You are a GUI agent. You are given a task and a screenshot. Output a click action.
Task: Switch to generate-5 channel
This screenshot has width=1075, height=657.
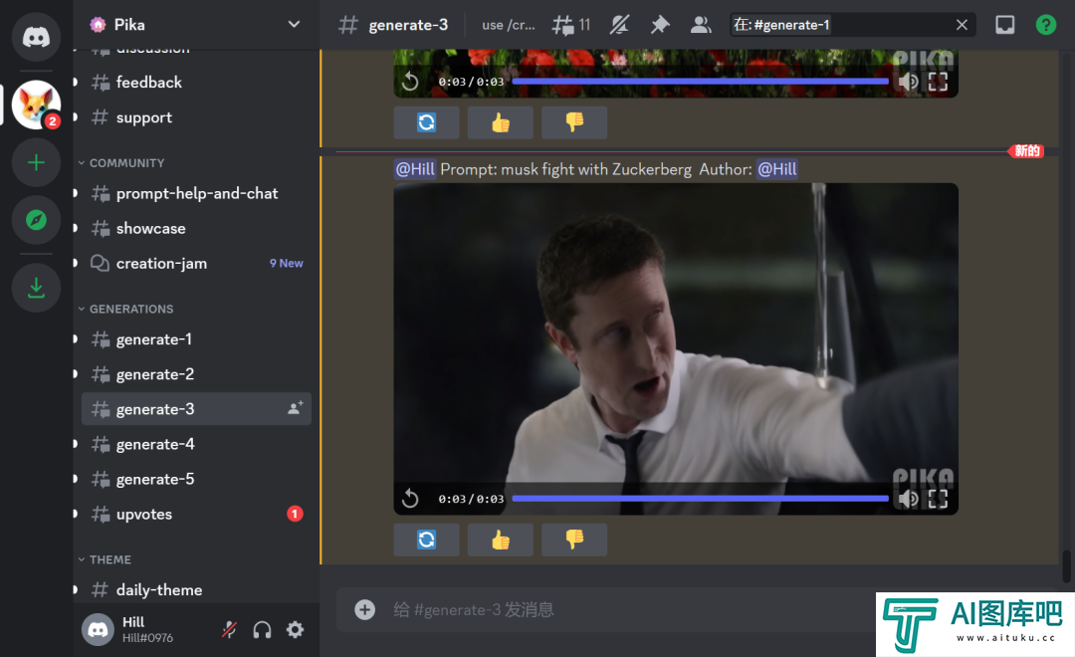pos(196,480)
